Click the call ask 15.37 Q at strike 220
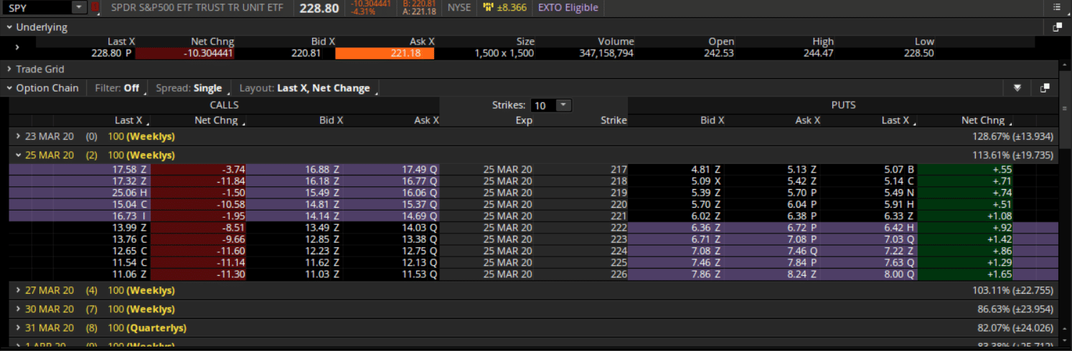This screenshot has width=1072, height=351. (420, 204)
